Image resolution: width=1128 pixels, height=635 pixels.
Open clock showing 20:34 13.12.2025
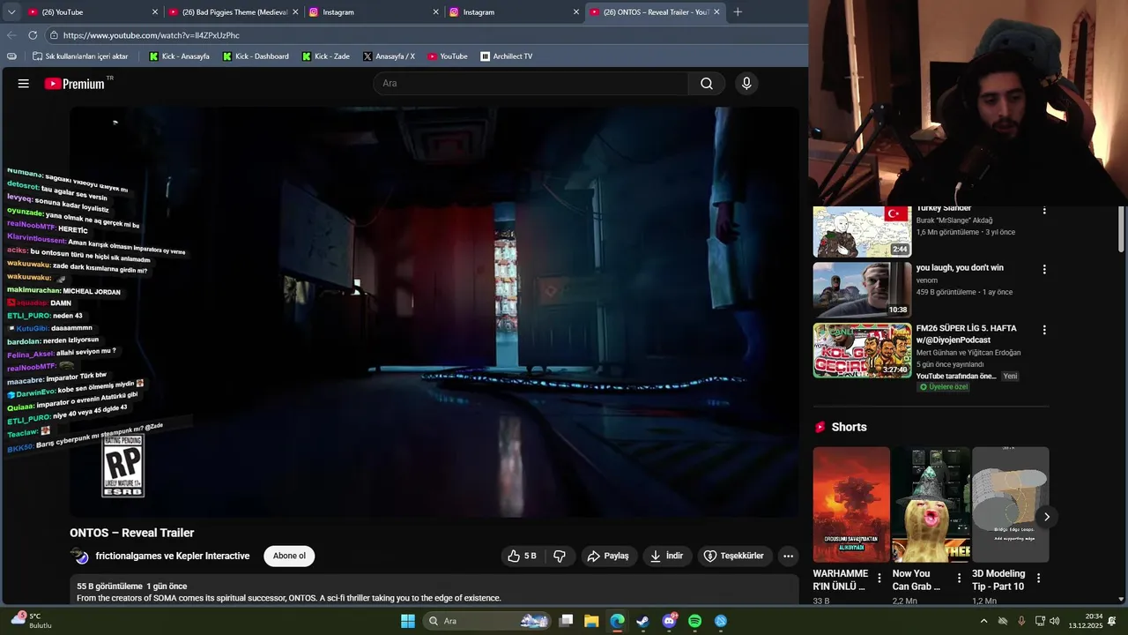(1087, 621)
